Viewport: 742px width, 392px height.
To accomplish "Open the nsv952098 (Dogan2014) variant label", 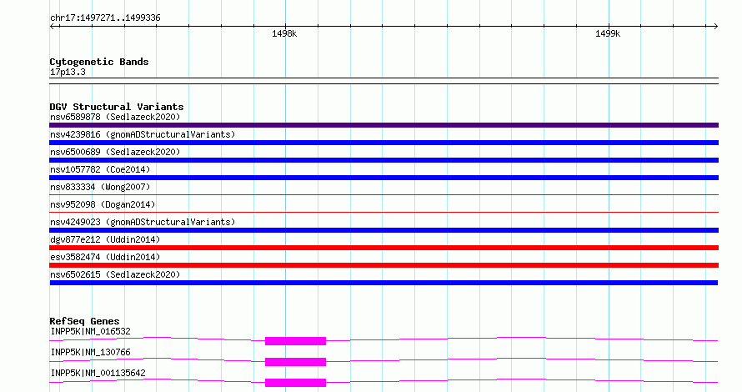I will click(x=103, y=204).
